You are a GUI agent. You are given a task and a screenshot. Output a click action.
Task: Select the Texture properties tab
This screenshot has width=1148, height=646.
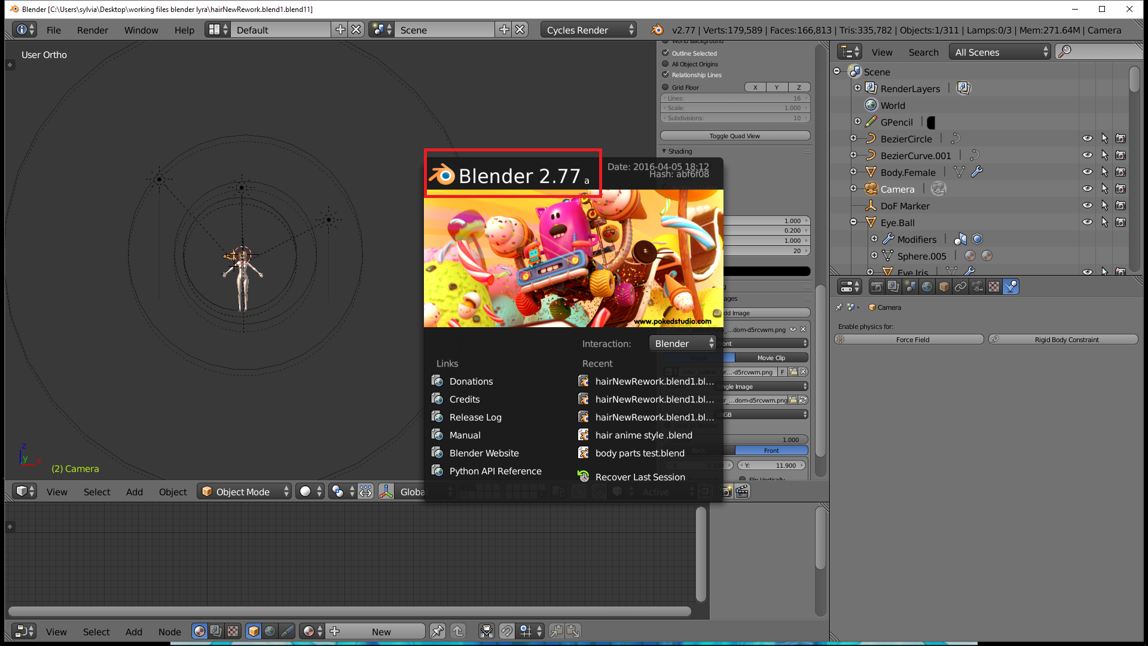click(994, 286)
